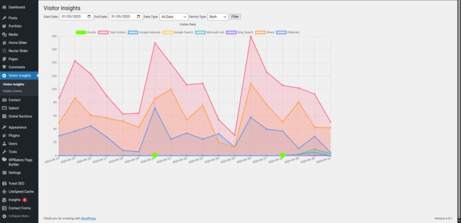This screenshot has width=461, height=223.
Task: Click the Settings sliders icon
Action: click(4, 172)
